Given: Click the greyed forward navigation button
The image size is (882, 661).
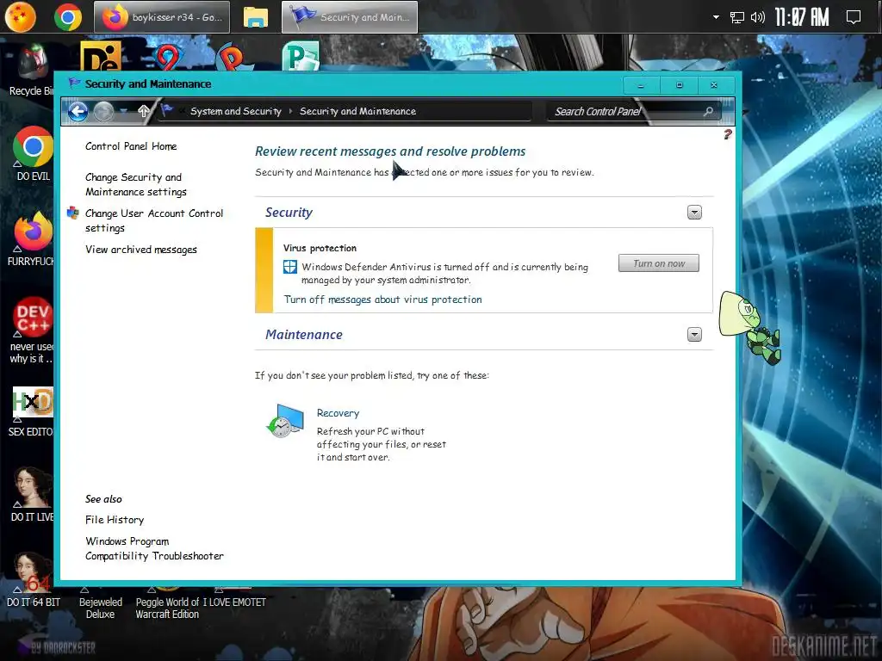Looking at the screenshot, I should 103,111.
